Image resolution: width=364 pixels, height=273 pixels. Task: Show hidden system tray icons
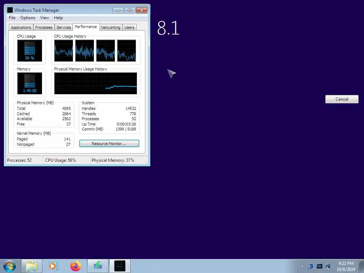tap(302, 266)
